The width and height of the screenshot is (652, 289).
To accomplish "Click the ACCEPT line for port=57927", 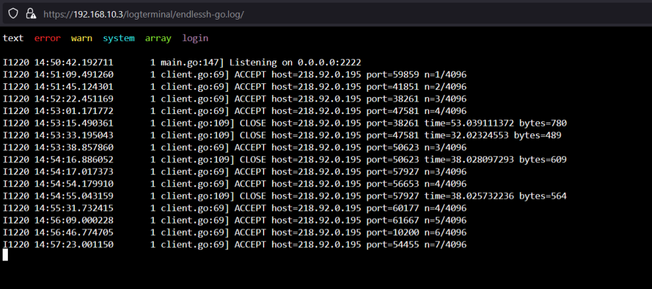I will pyautogui.click(x=235, y=171).
